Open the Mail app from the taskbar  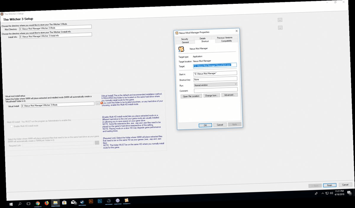(73, 202)
